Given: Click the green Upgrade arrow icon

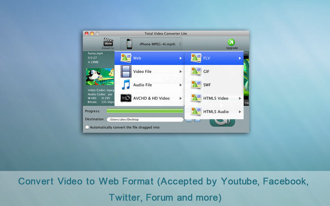Looking at the screenshot, I should 231,42.
